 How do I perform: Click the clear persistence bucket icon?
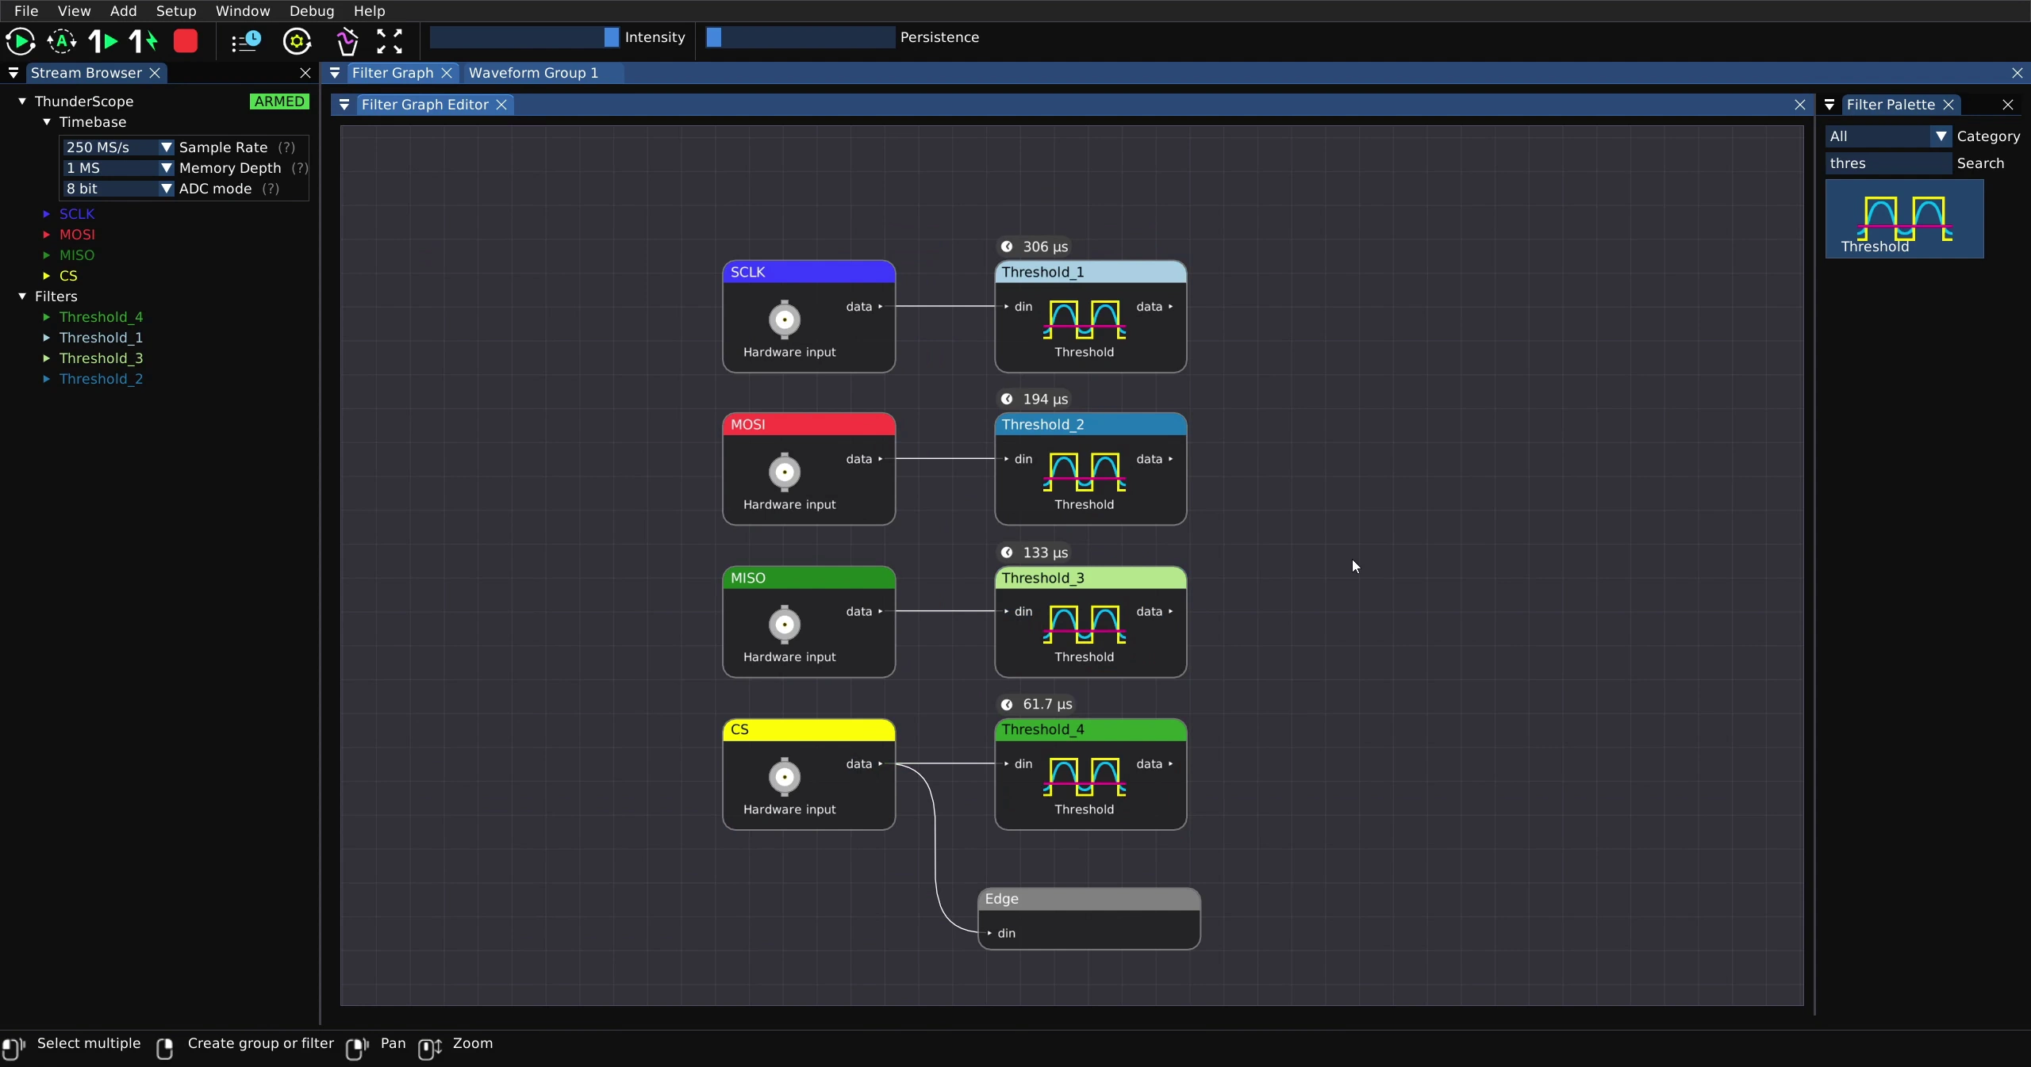coord(347,41)
